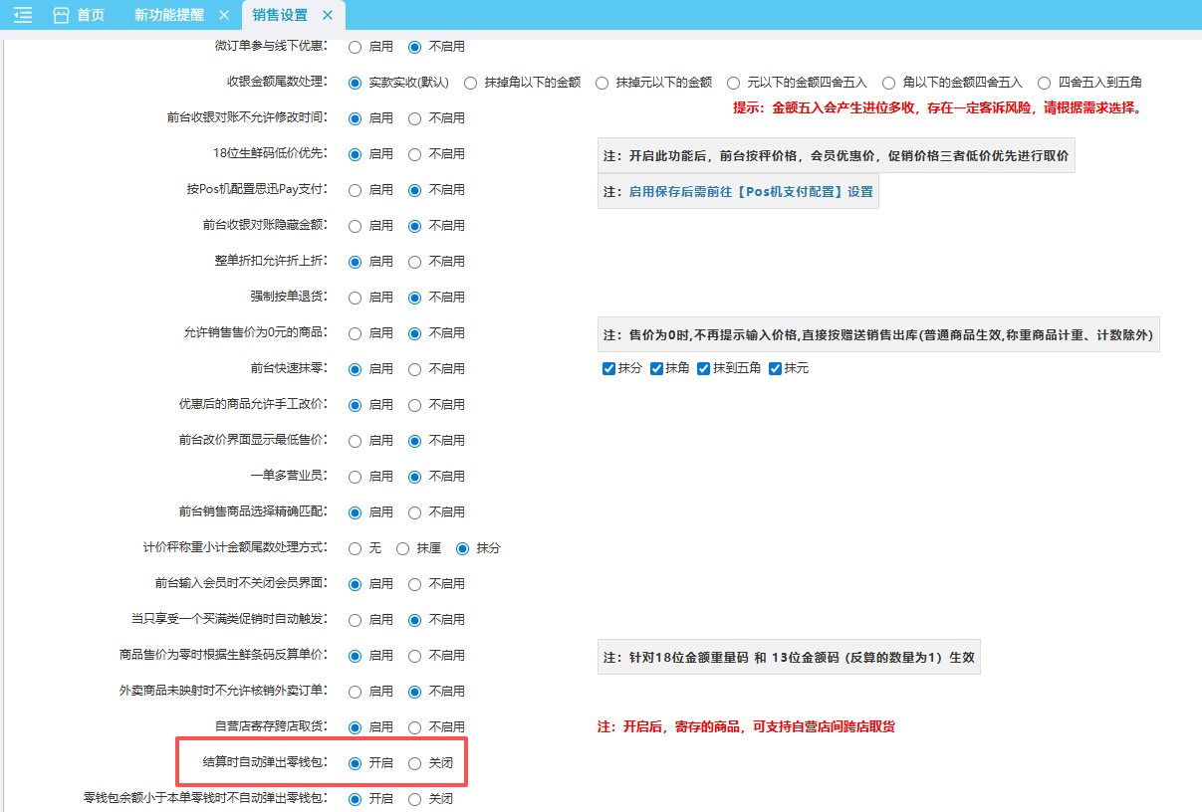Open the 新功能提醒 tab
Image resolution: width=1202 pixels, height=812 pixels.
(167, 15)
